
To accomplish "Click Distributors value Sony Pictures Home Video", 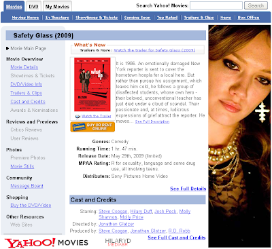I will point(139,176).
